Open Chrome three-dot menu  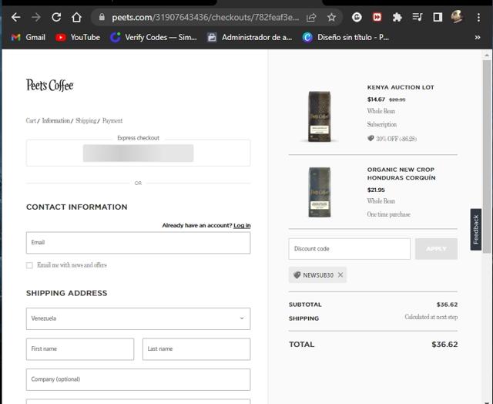pos(478,17)
